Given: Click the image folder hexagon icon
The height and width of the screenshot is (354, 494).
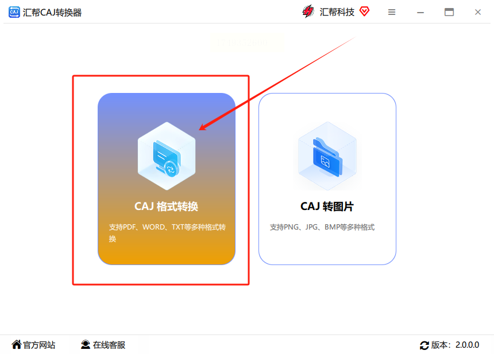Looking at the screenshot, I should [327, 156].
